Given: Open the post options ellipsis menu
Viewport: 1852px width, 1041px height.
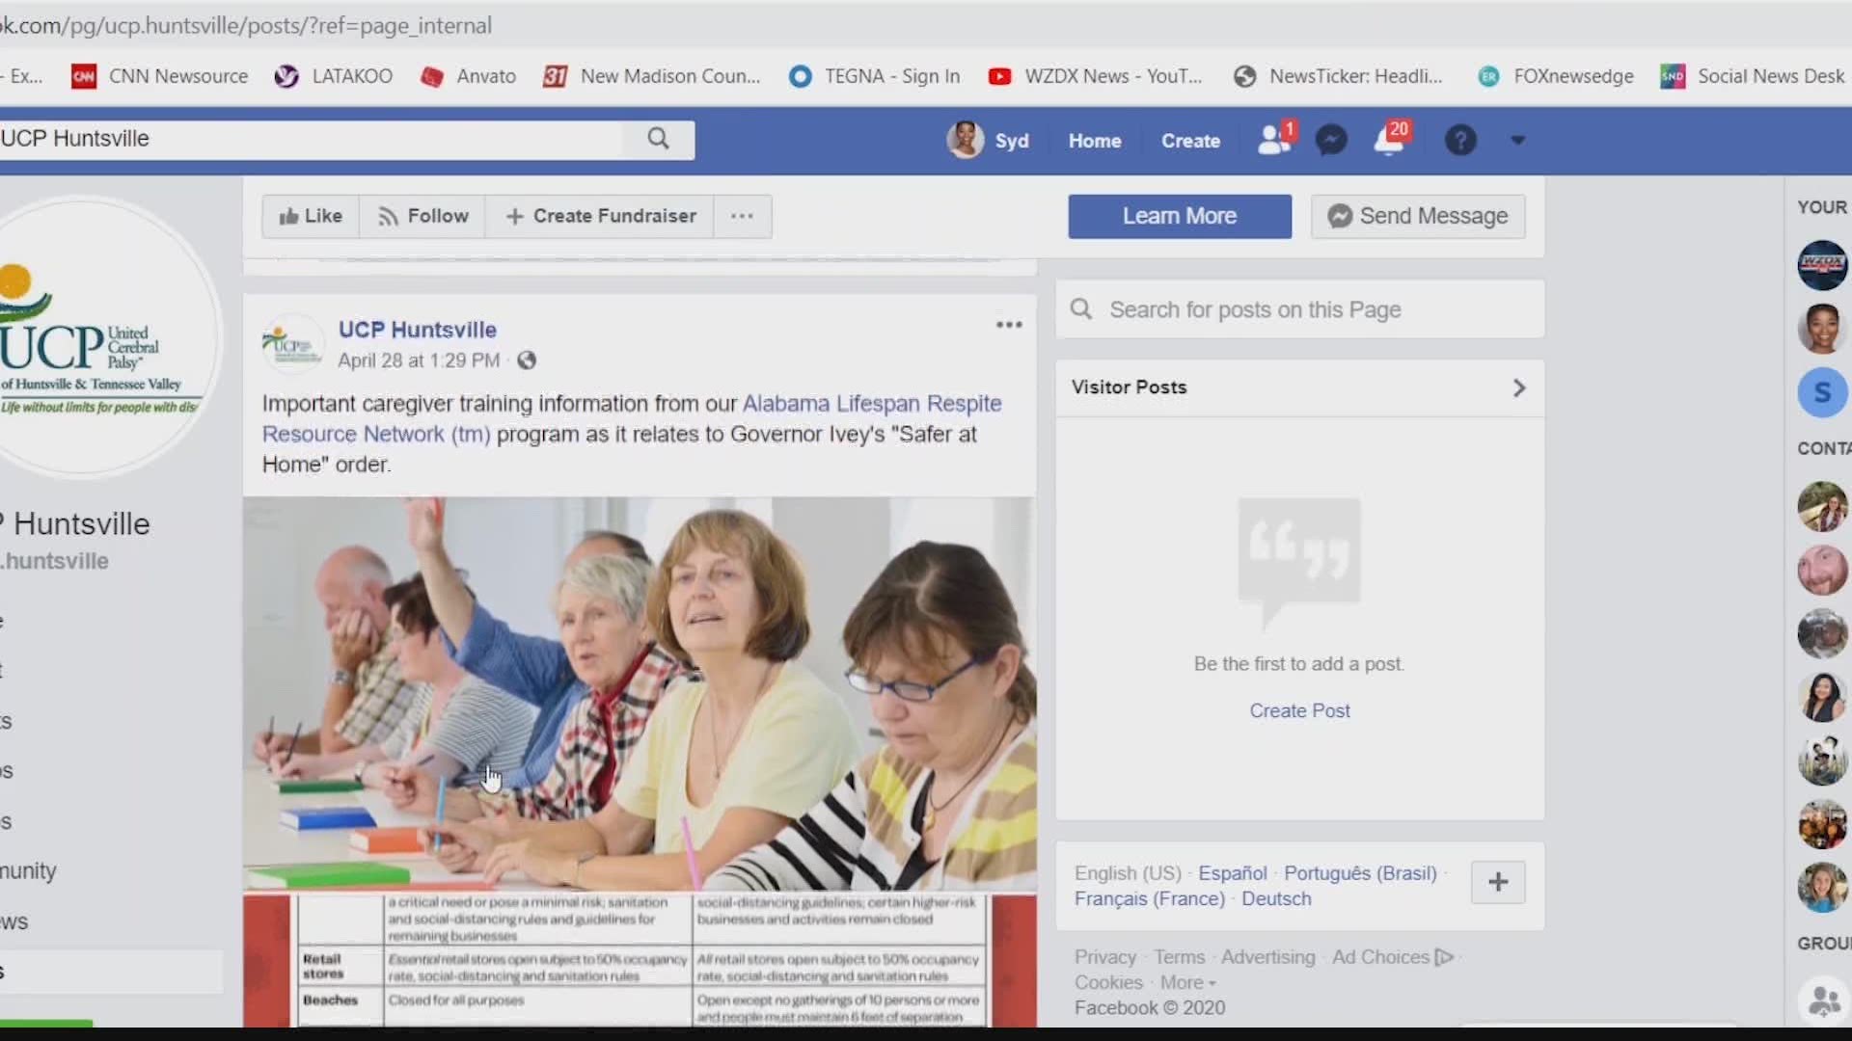Looking at the screenshot, I should pos(1009,325).
